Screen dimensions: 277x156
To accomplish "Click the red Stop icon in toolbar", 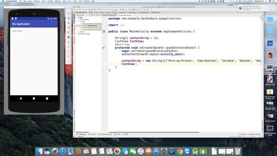I will 134,10.
